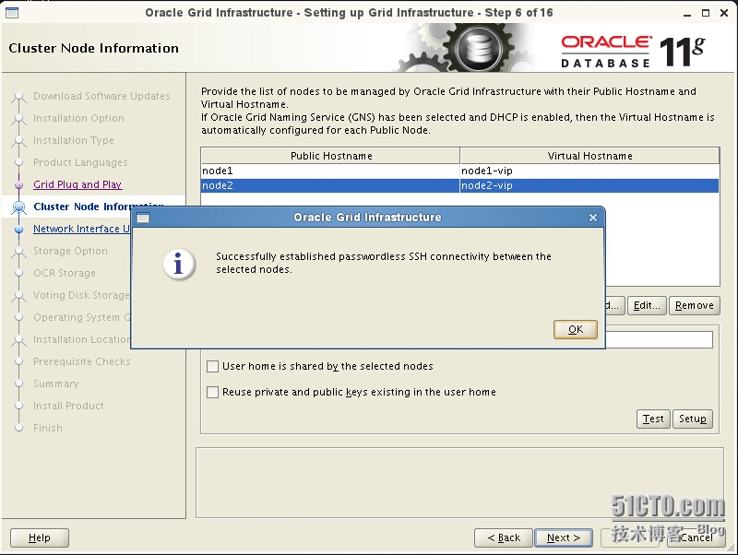738x555 pixels.
Task: Click OCR Storage step
Action: pos(65,273)
